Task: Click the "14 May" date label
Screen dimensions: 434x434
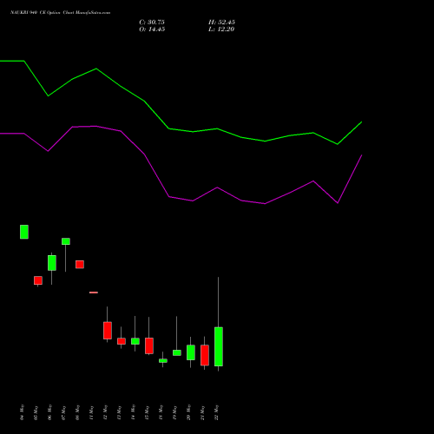Action: [134, 412]
